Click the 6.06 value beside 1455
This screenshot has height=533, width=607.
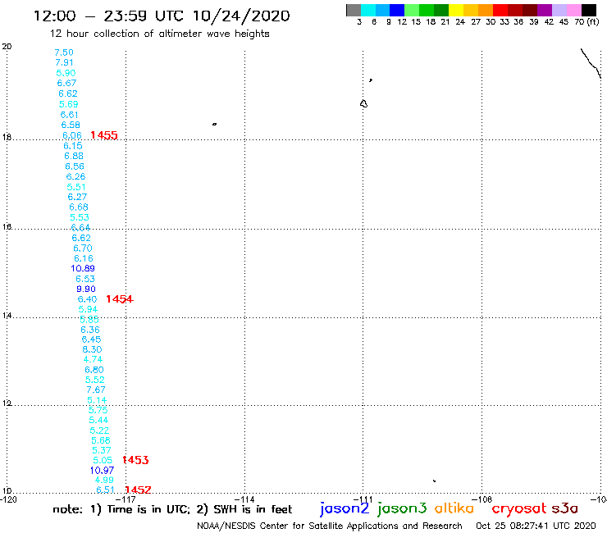coord(72,135)
